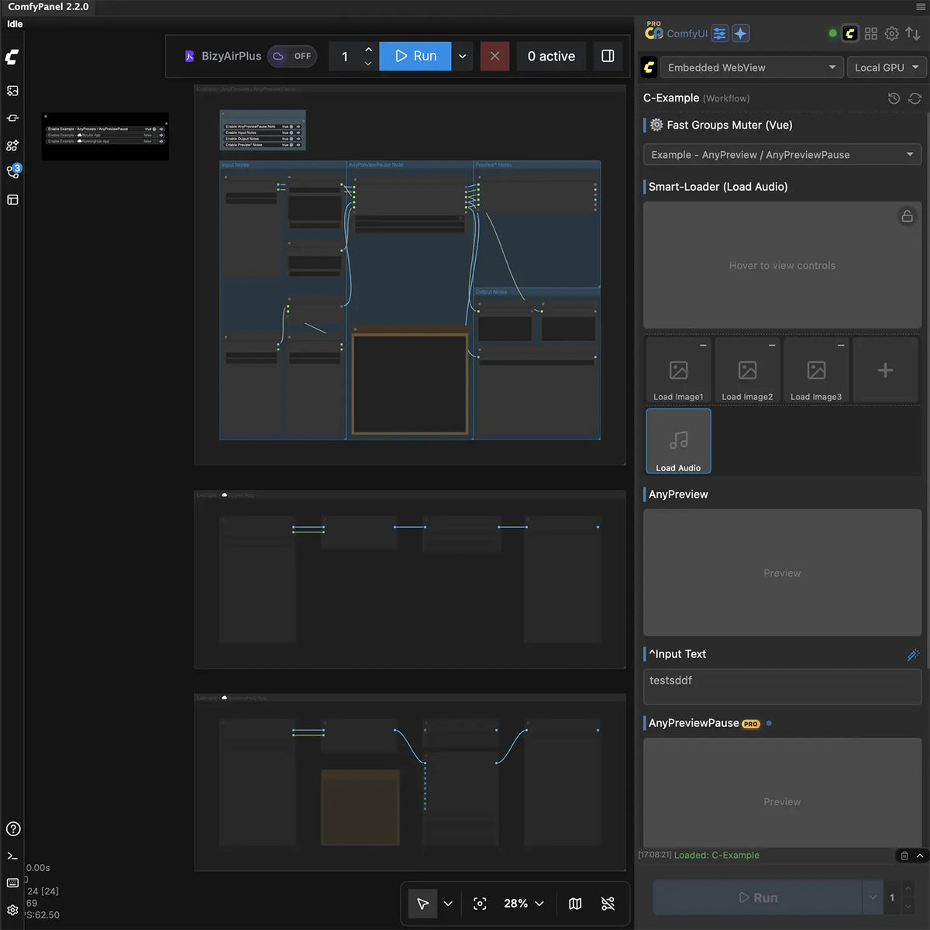This screenshot has width=930, height=930.
Task: Select the Load Audio slot
Action: [x=678, y=441]
